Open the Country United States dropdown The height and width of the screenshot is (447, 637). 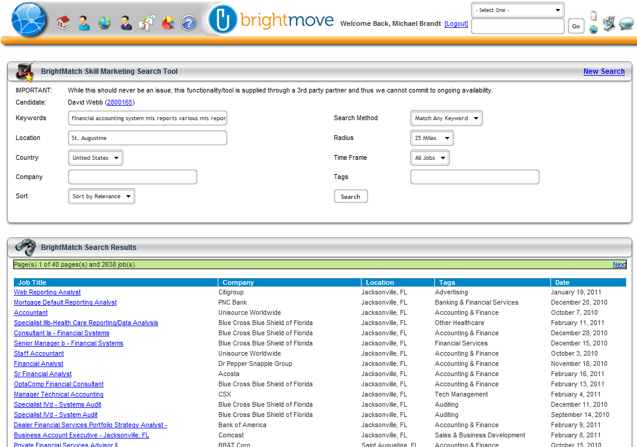(x=96, y=158)
